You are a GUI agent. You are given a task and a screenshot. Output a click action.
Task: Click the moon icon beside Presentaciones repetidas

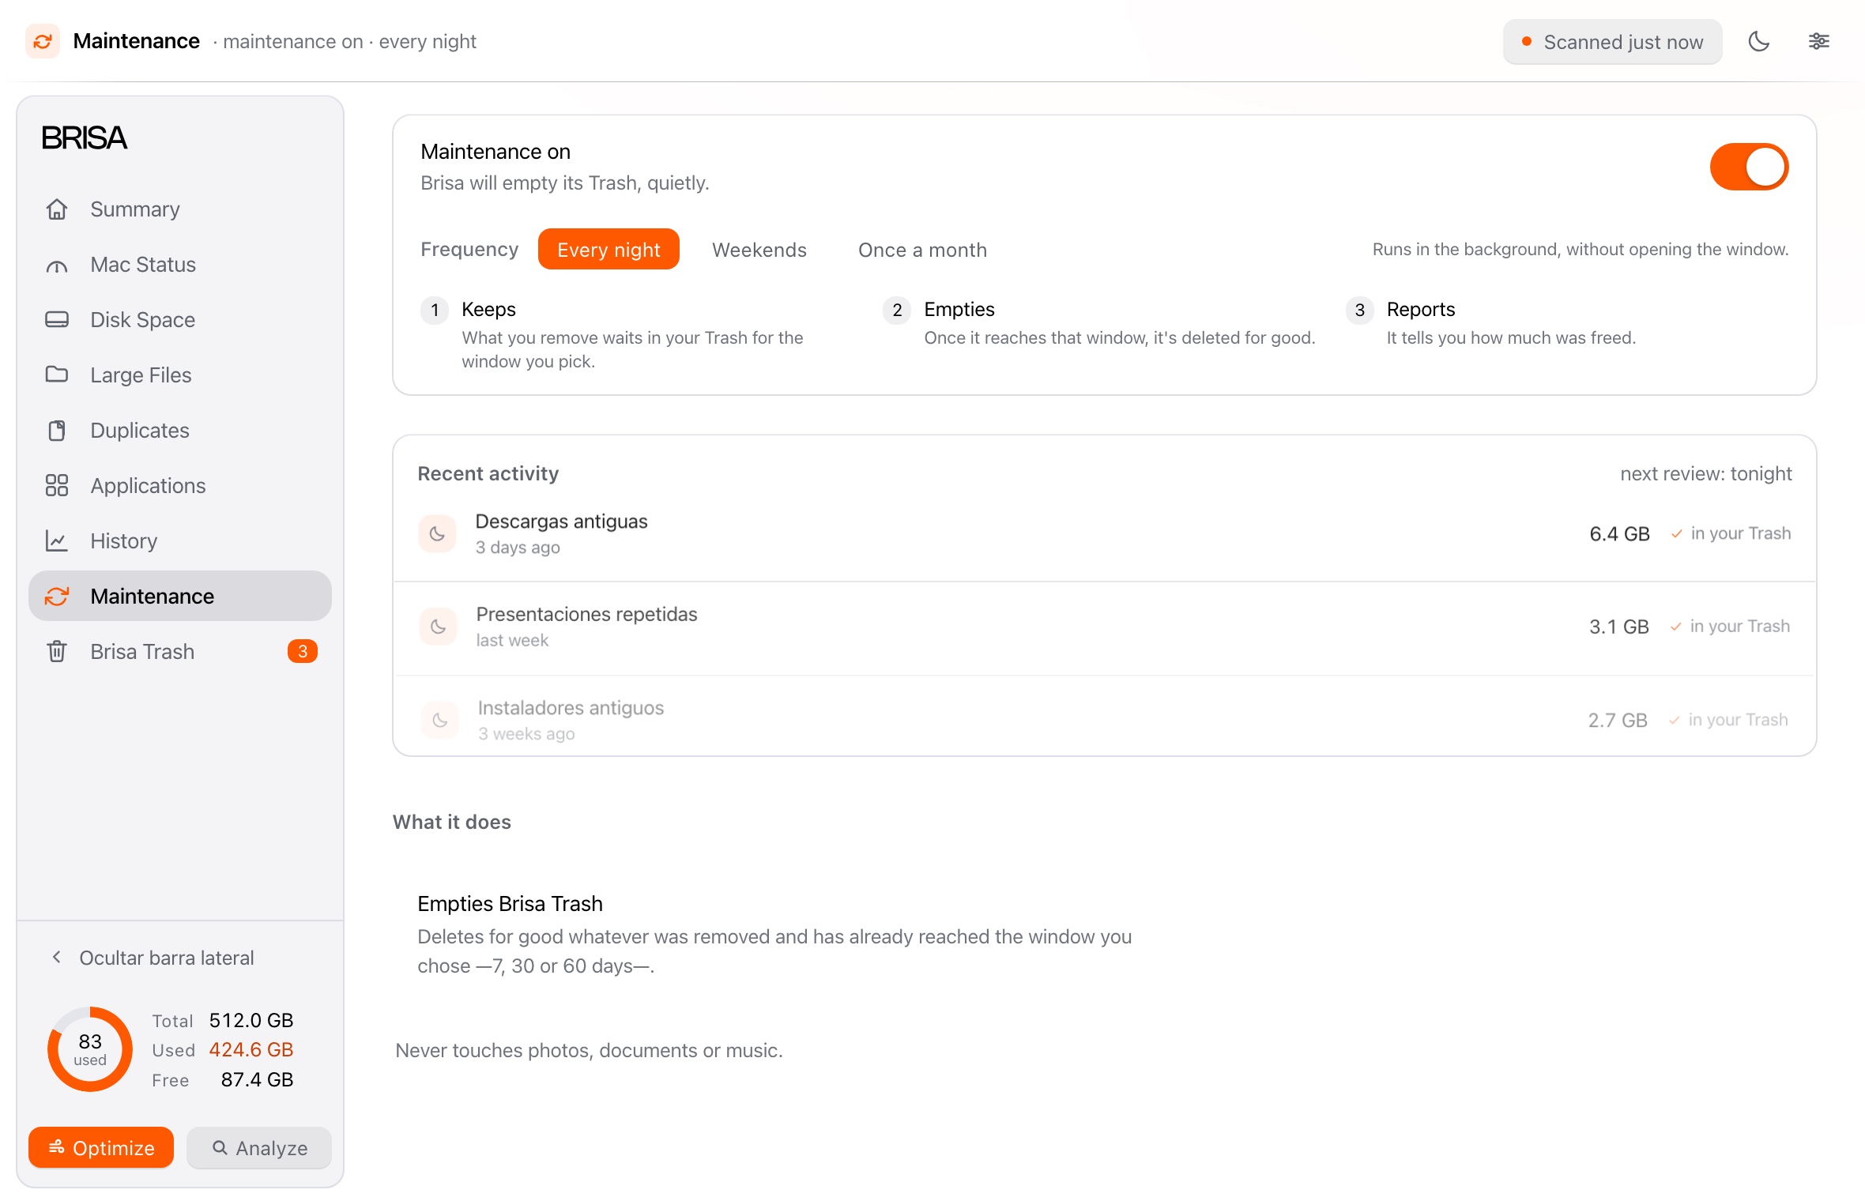point(438,627)
